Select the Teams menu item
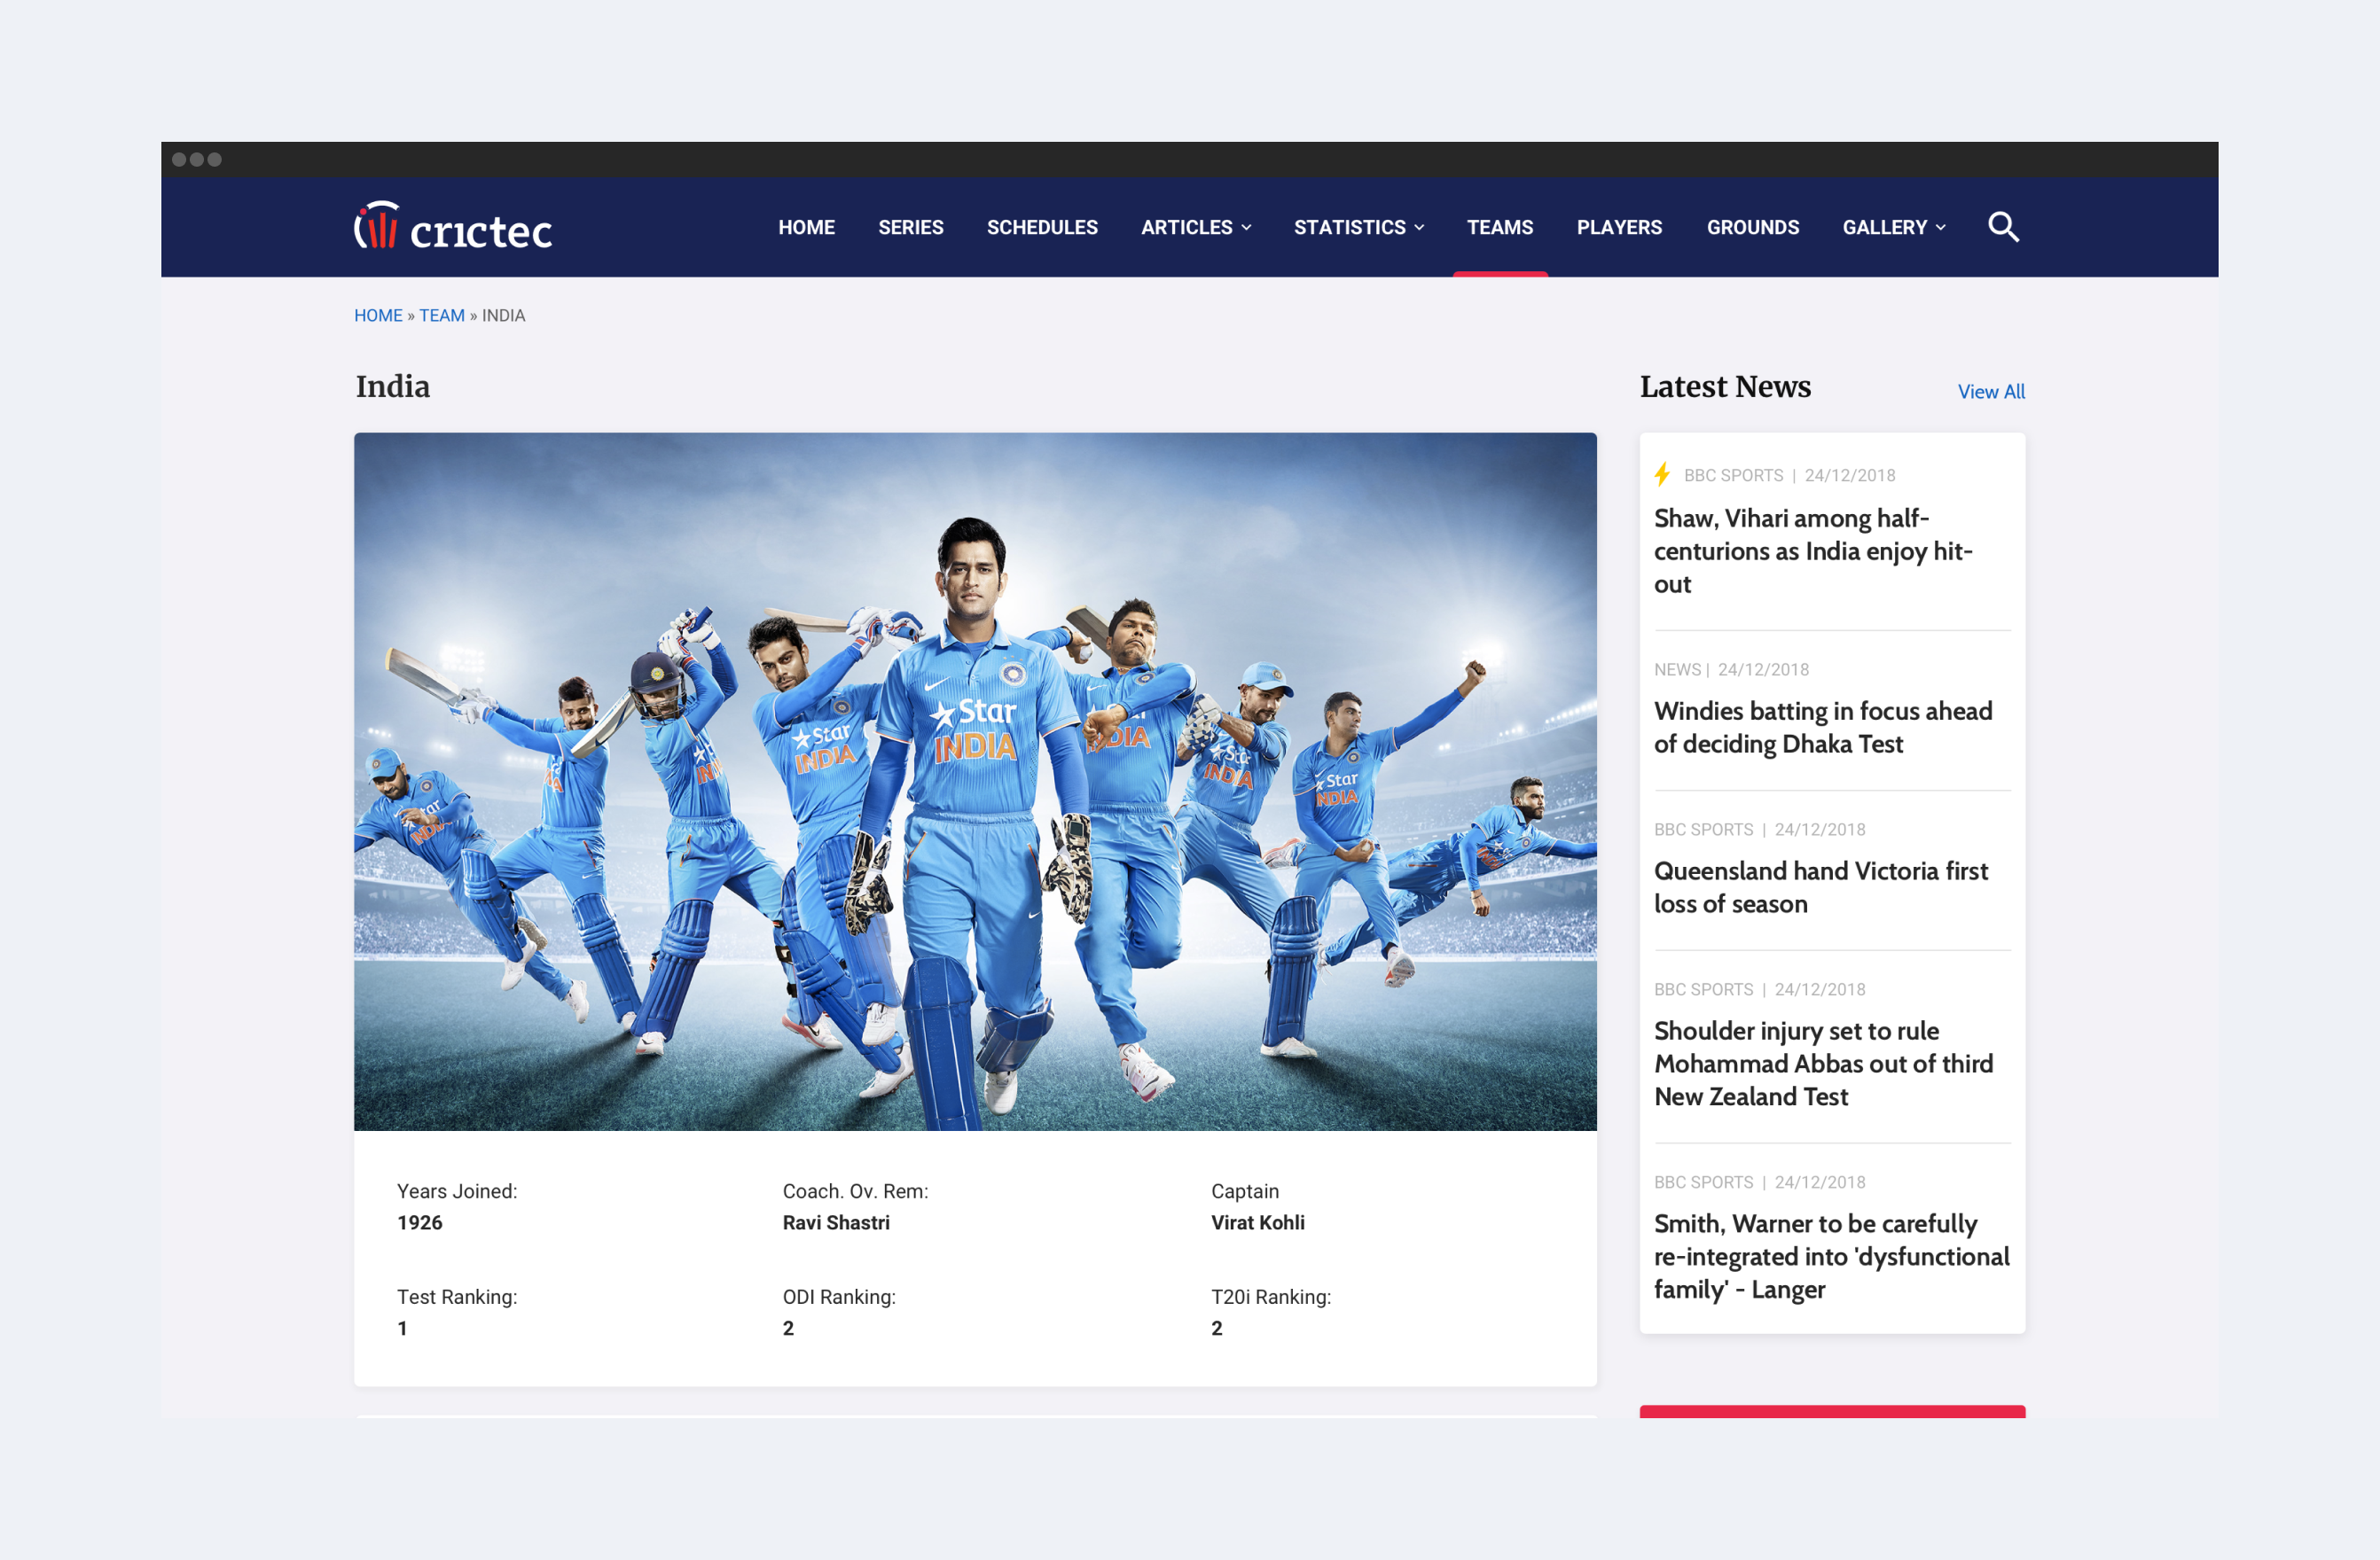 coord(1499,228)
